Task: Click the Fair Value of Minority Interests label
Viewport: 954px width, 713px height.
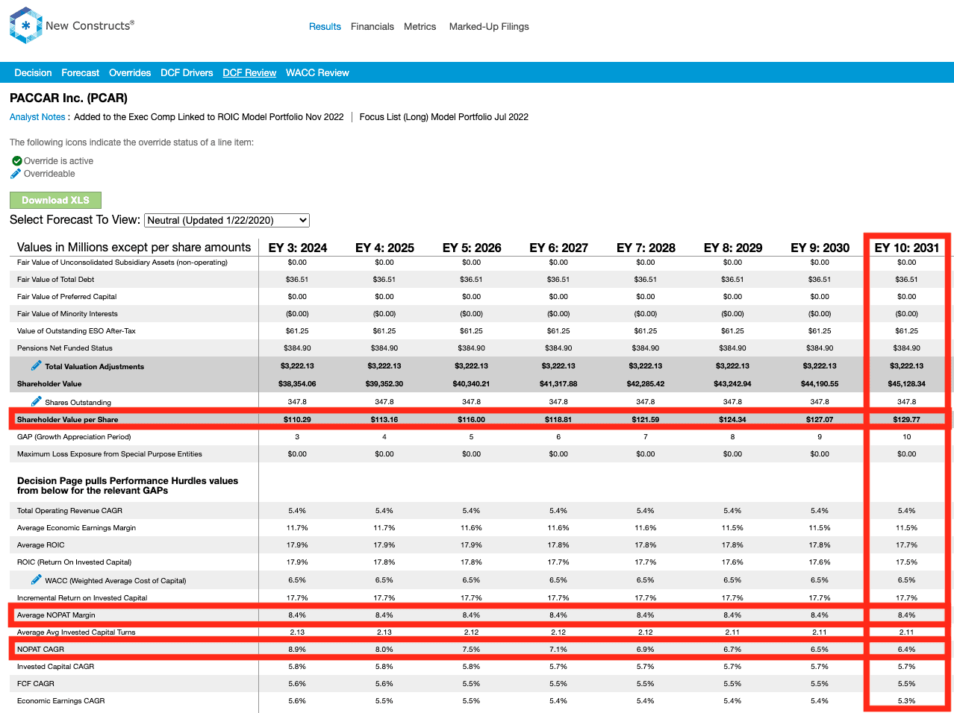Action: pyautogui.click(x=67, y=313)
